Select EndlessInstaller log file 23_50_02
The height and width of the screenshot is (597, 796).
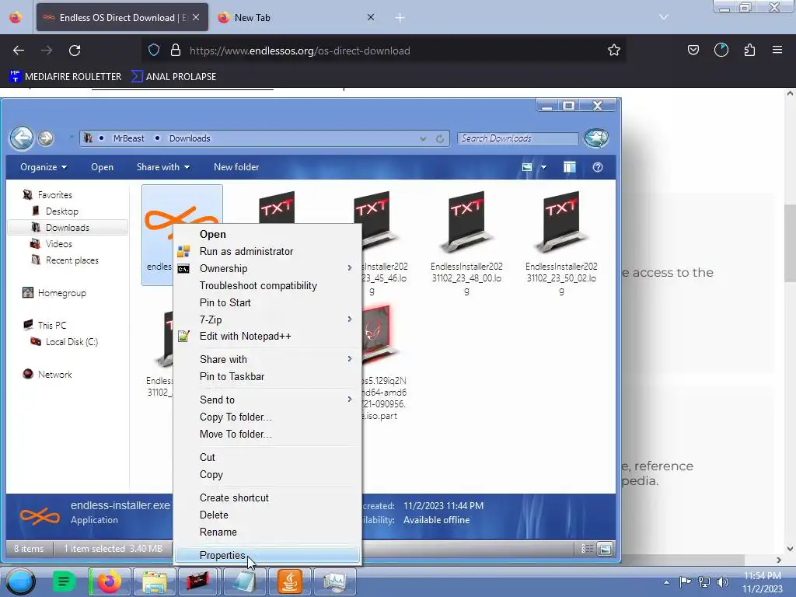coord(561,243)
